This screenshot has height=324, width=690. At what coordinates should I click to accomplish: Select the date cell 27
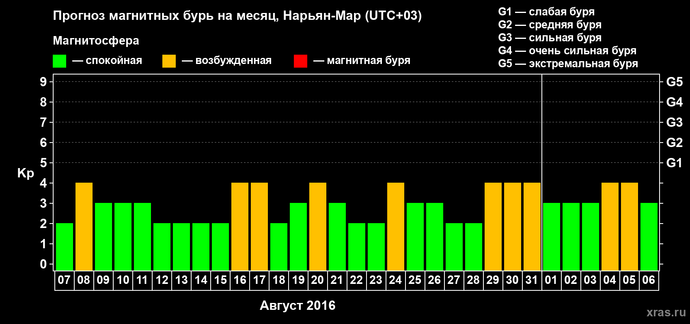pos(454,280)
